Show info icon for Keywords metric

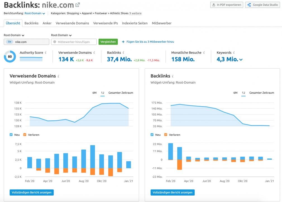(234, 53)
